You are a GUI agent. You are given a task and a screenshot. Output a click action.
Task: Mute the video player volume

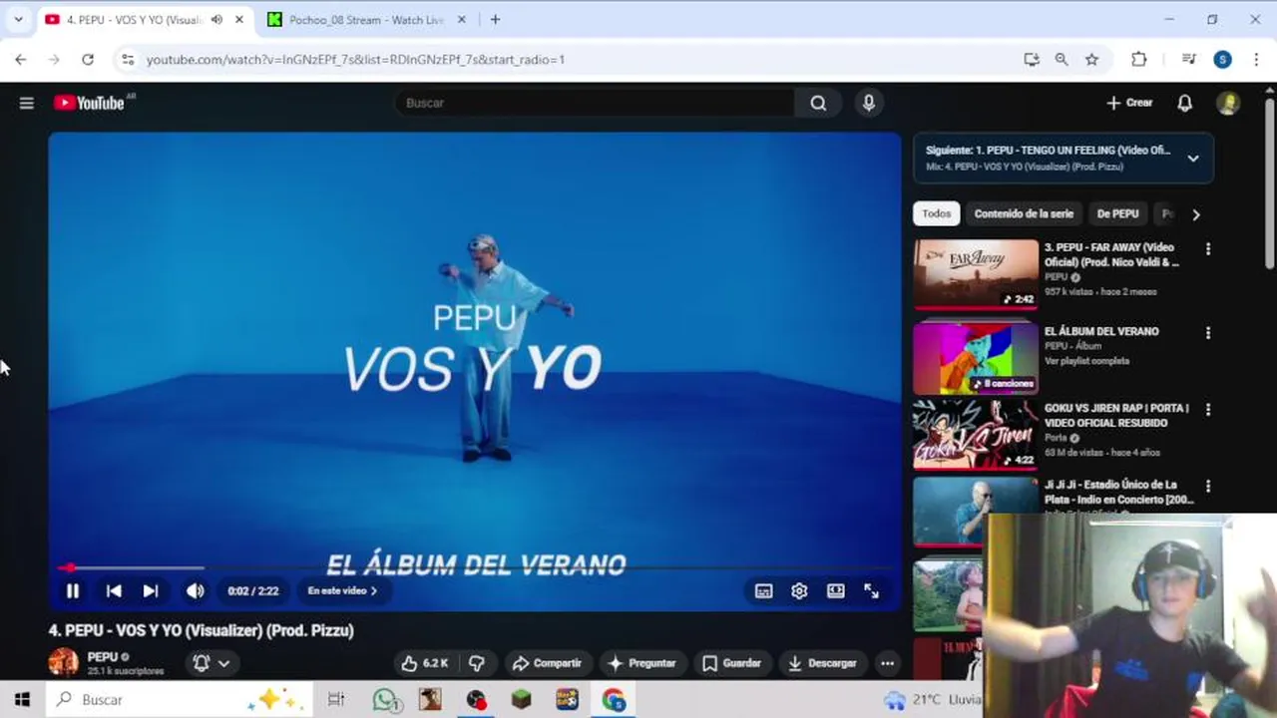click(x=196, y=591)
